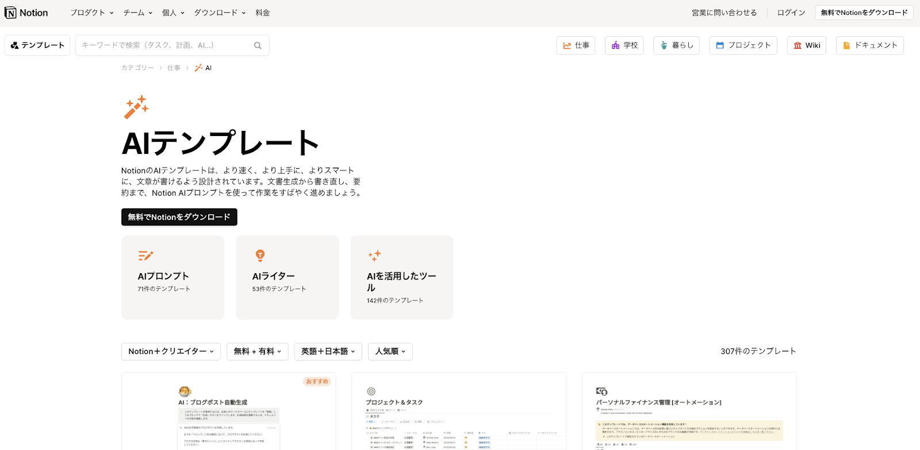Click the ドキュメント page icon
The width and height of the screenshot is (920, 450).
coord(846,45)
